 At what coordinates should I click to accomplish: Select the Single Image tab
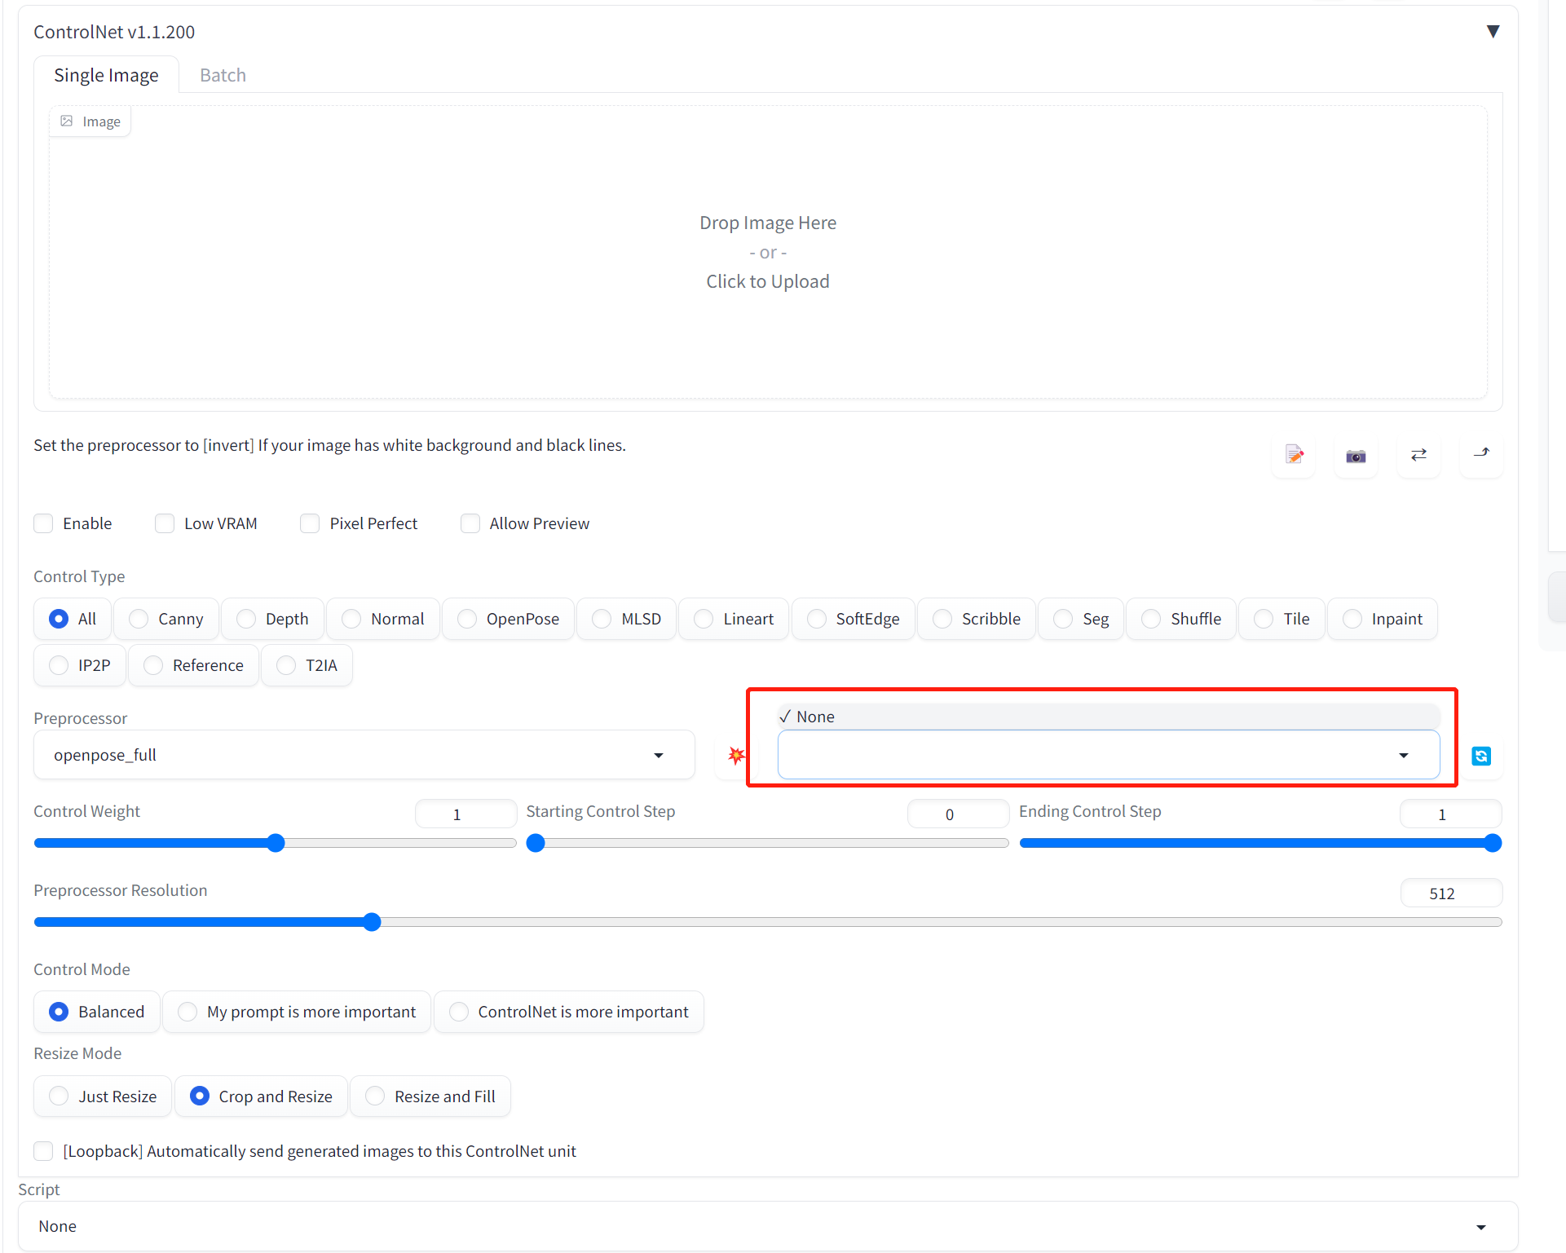point(106,74)
